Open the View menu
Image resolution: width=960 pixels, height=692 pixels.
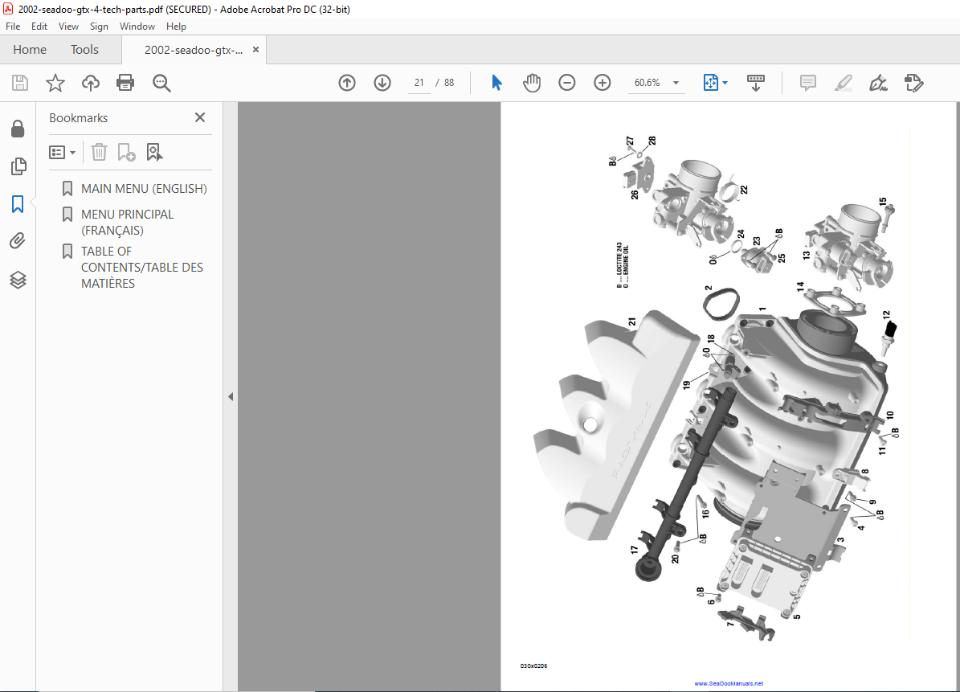click(x=68, y=27)
